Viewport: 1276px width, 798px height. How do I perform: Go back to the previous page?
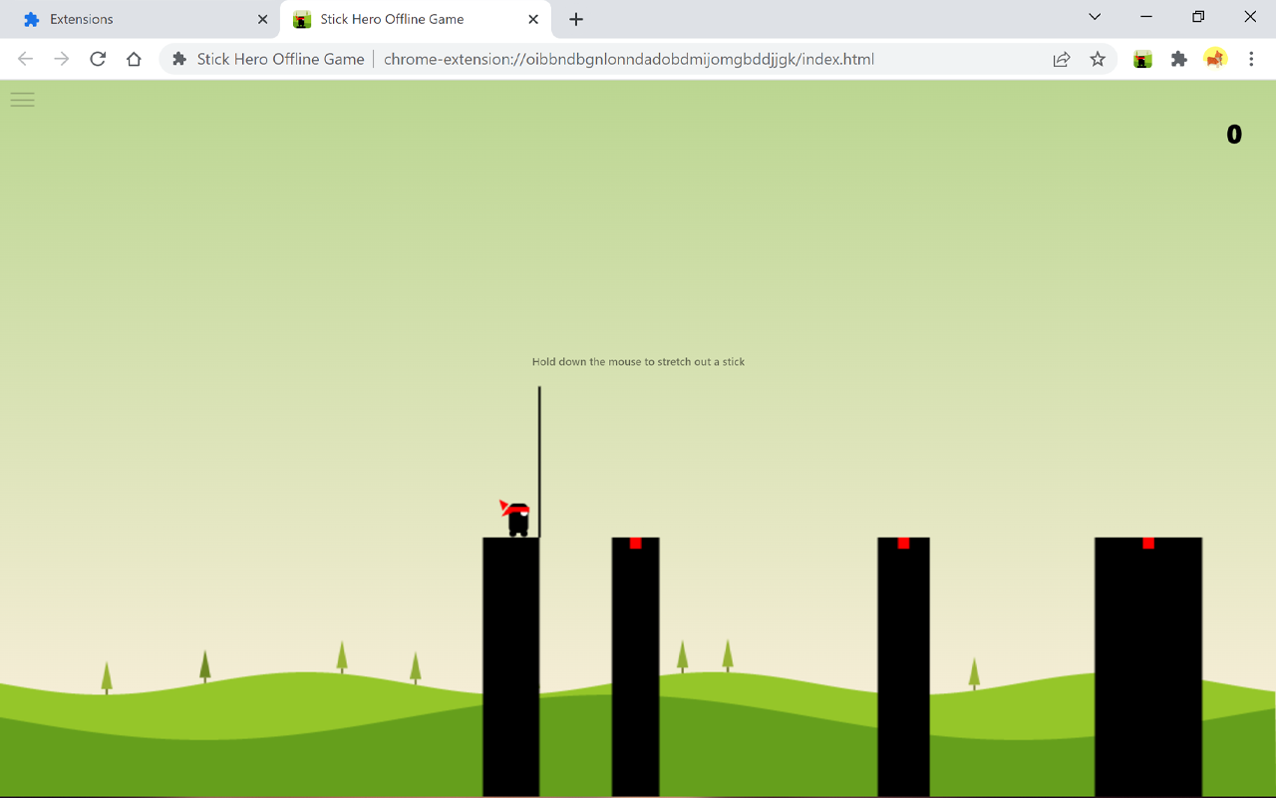tap(26, 59)
